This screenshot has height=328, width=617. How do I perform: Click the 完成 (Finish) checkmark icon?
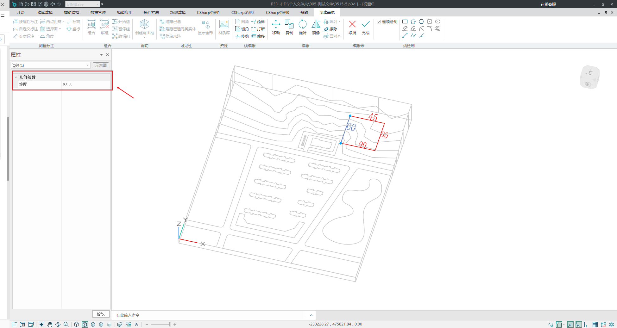[365, 27]
